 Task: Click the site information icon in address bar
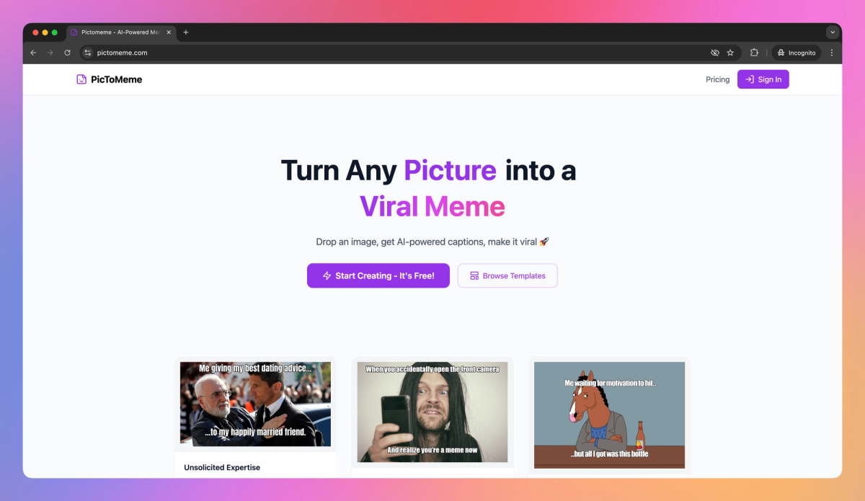coord(88,53)
